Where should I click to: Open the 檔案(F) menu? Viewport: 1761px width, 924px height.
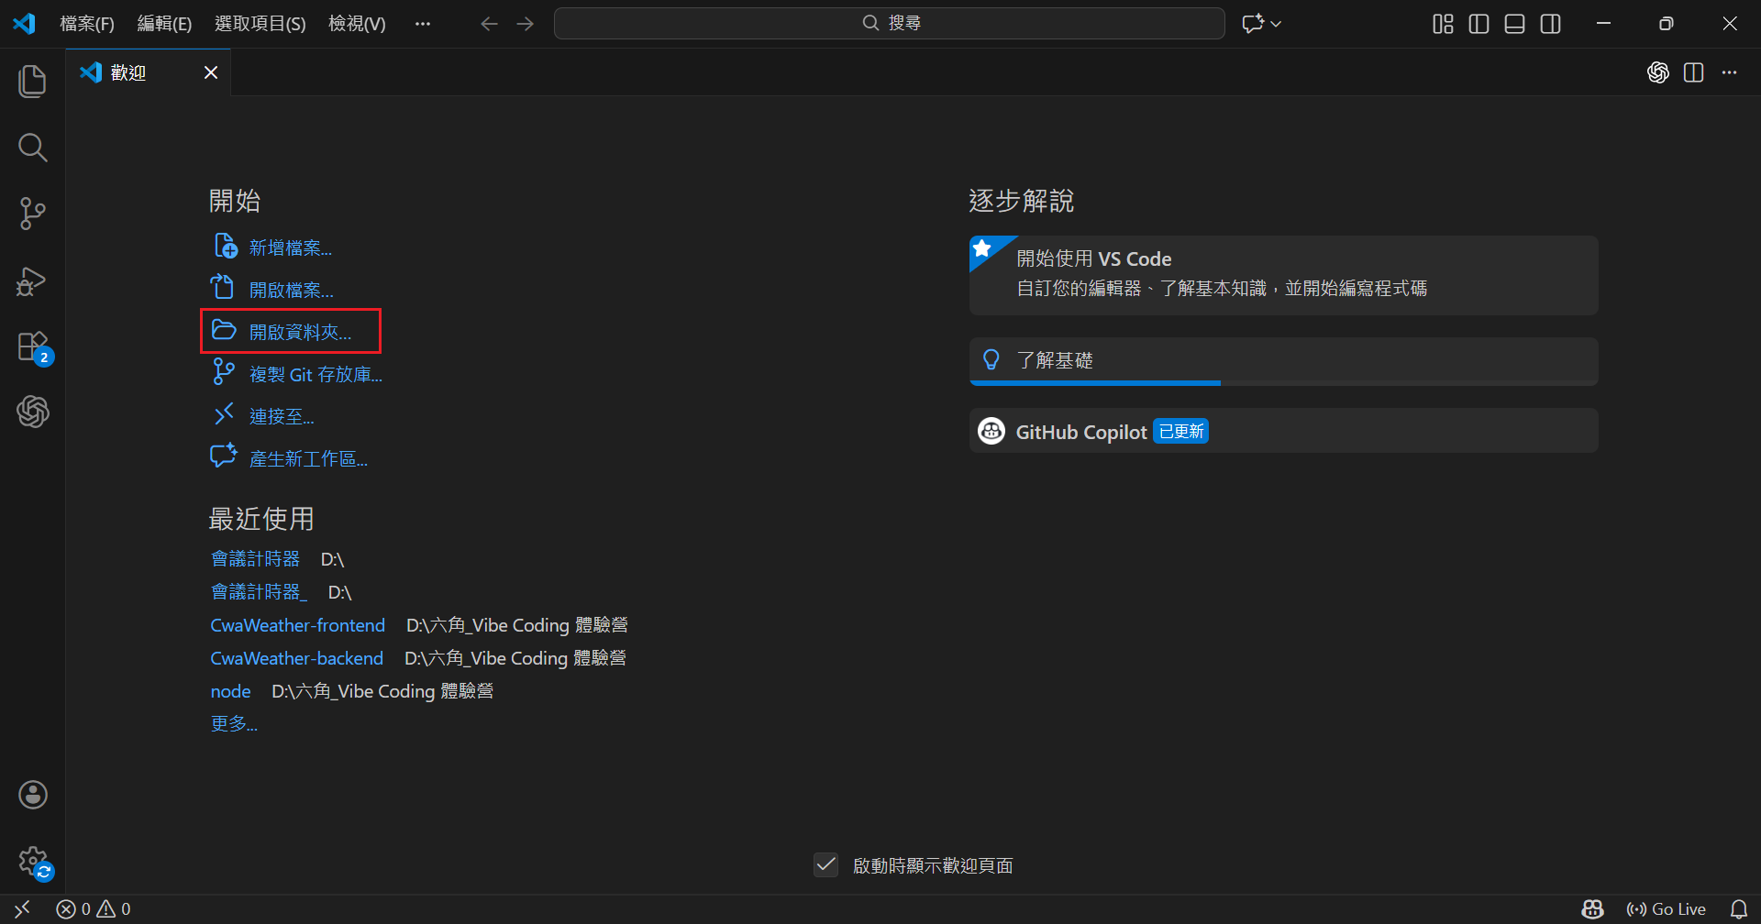[x=87, y=24]
